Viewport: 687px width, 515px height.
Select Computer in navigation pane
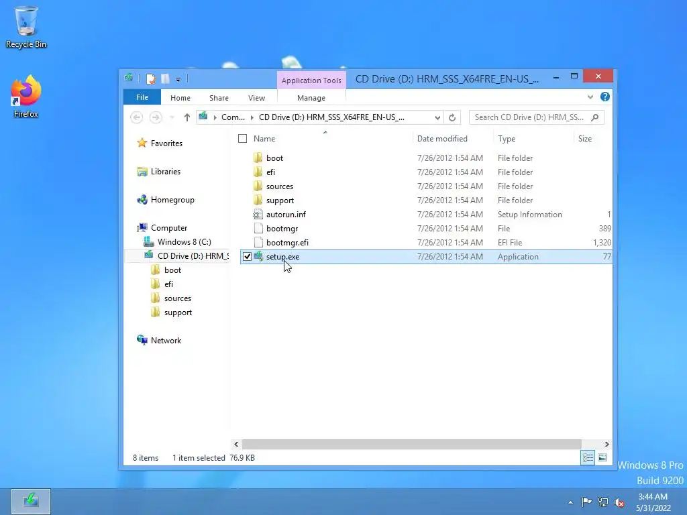[x=169, y=228]
